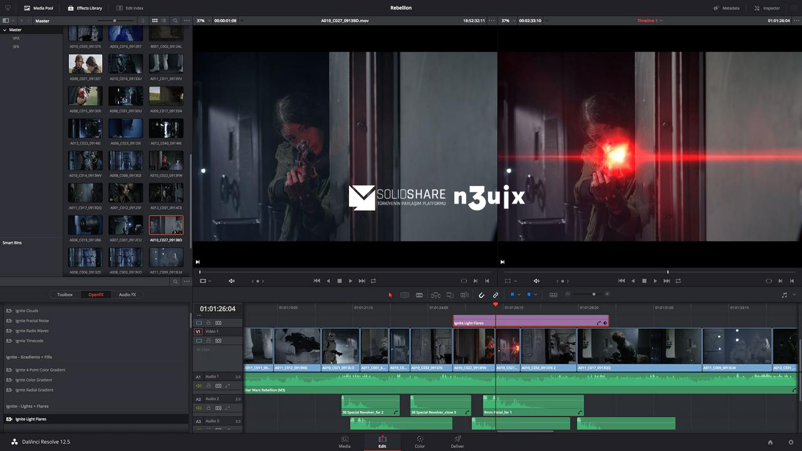Open the Toolbox tab in effects

pos(65,294)
